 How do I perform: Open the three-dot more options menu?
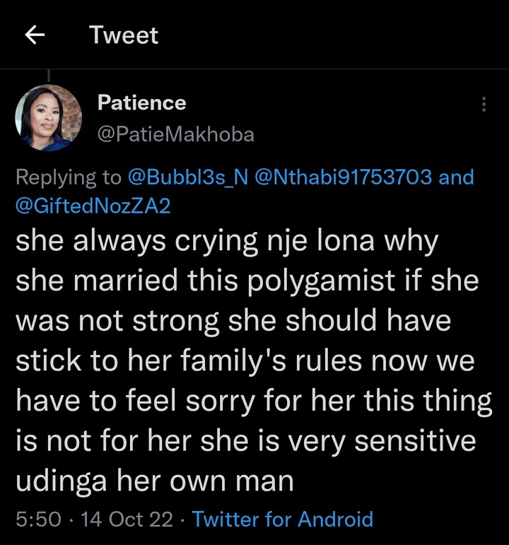click(484, 105)
